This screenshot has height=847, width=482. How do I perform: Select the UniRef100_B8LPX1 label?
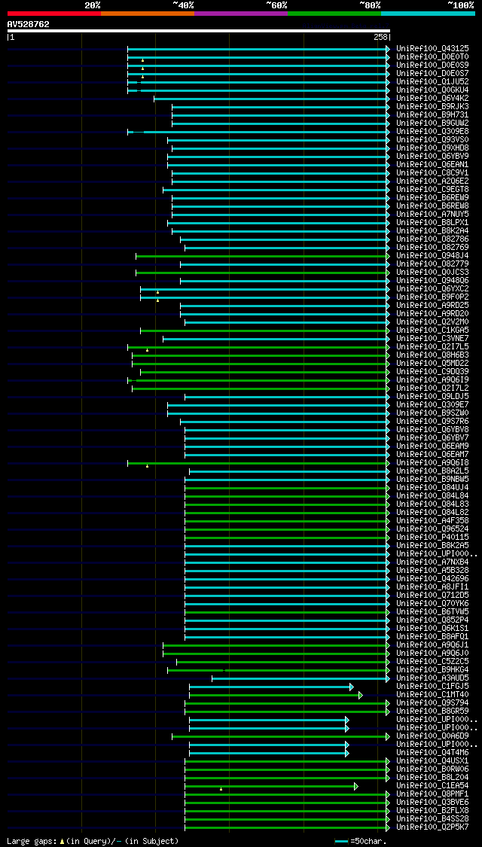coord(432,223)
